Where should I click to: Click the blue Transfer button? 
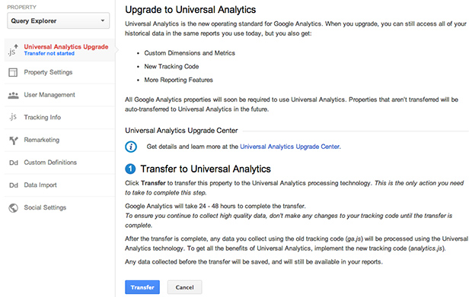pyautogui.click(x=142, y=287)
